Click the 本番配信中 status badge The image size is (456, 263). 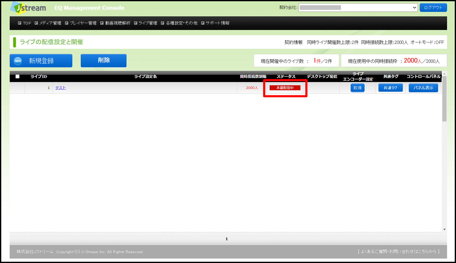(285, 88)
